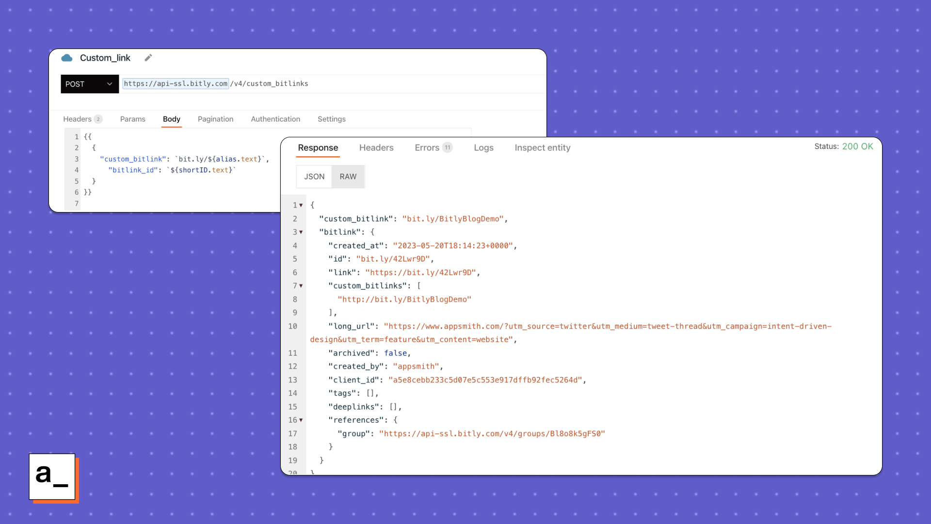The width and height of the screenshot is (931, 524).
Task: Click the group URL in references
Action: pyautogui.click(x=492, y=434)
